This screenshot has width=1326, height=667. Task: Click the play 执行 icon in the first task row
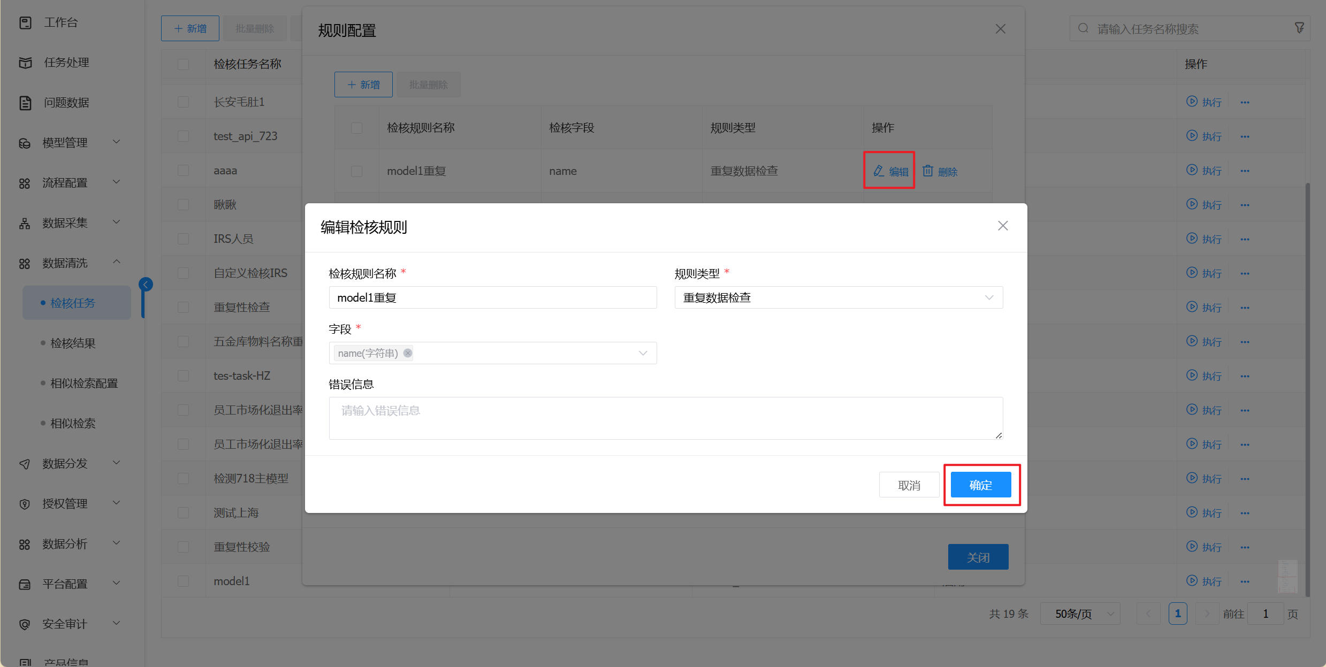click(1192, 102)
